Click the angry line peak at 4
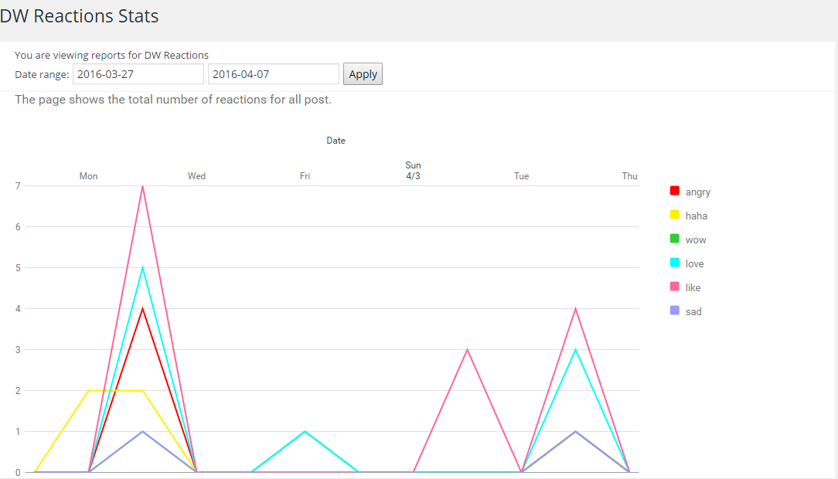Screen dimensions: 838x479 pyautogui.click(x=143, y=309)
